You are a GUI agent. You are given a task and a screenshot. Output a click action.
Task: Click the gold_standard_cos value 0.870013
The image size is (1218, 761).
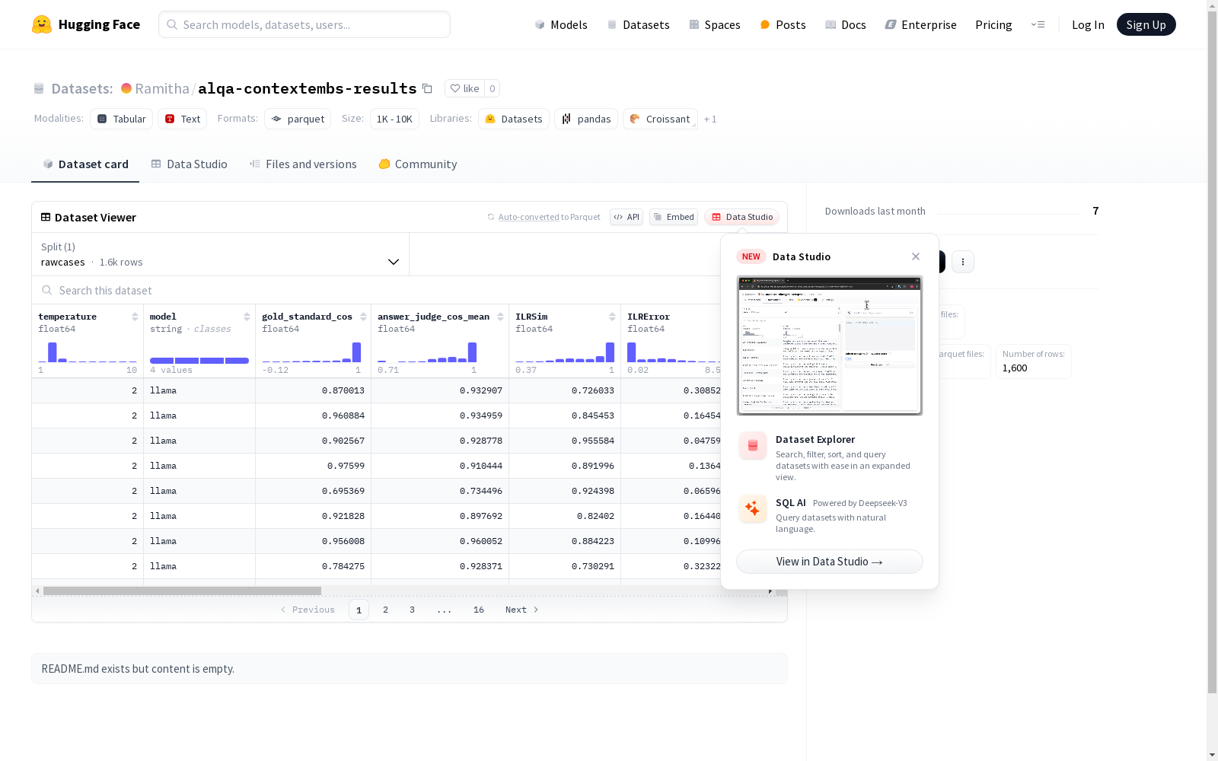pos(343,390)
